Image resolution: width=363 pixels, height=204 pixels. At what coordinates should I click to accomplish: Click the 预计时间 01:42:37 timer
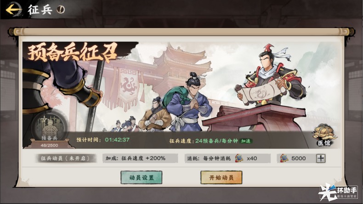pyautogui.click(x=103, y=140)
